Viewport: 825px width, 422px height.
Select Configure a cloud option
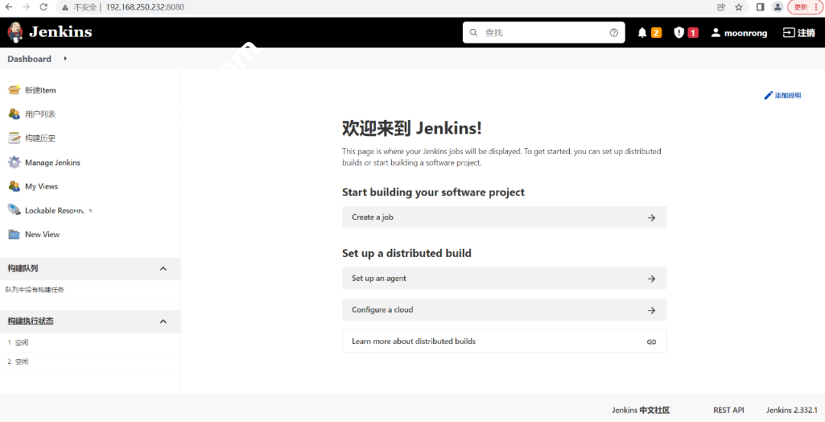tap(503, 310)
